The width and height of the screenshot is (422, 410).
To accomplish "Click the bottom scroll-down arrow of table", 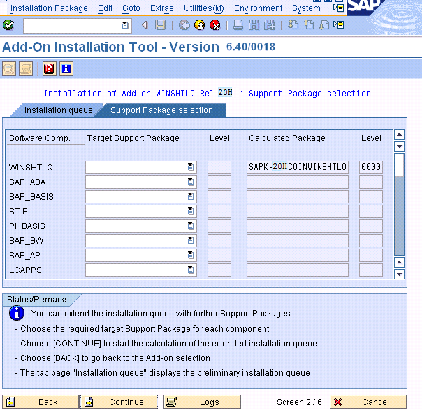I will click(400, 274).
